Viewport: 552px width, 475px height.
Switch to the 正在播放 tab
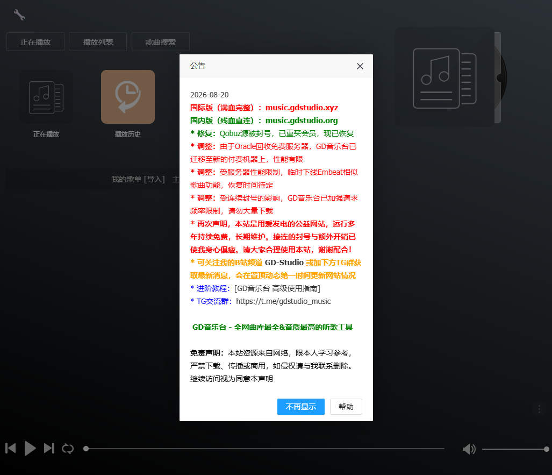[x=35, y=41]
